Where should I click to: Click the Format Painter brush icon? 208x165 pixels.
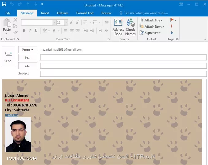tap(16, 32)
